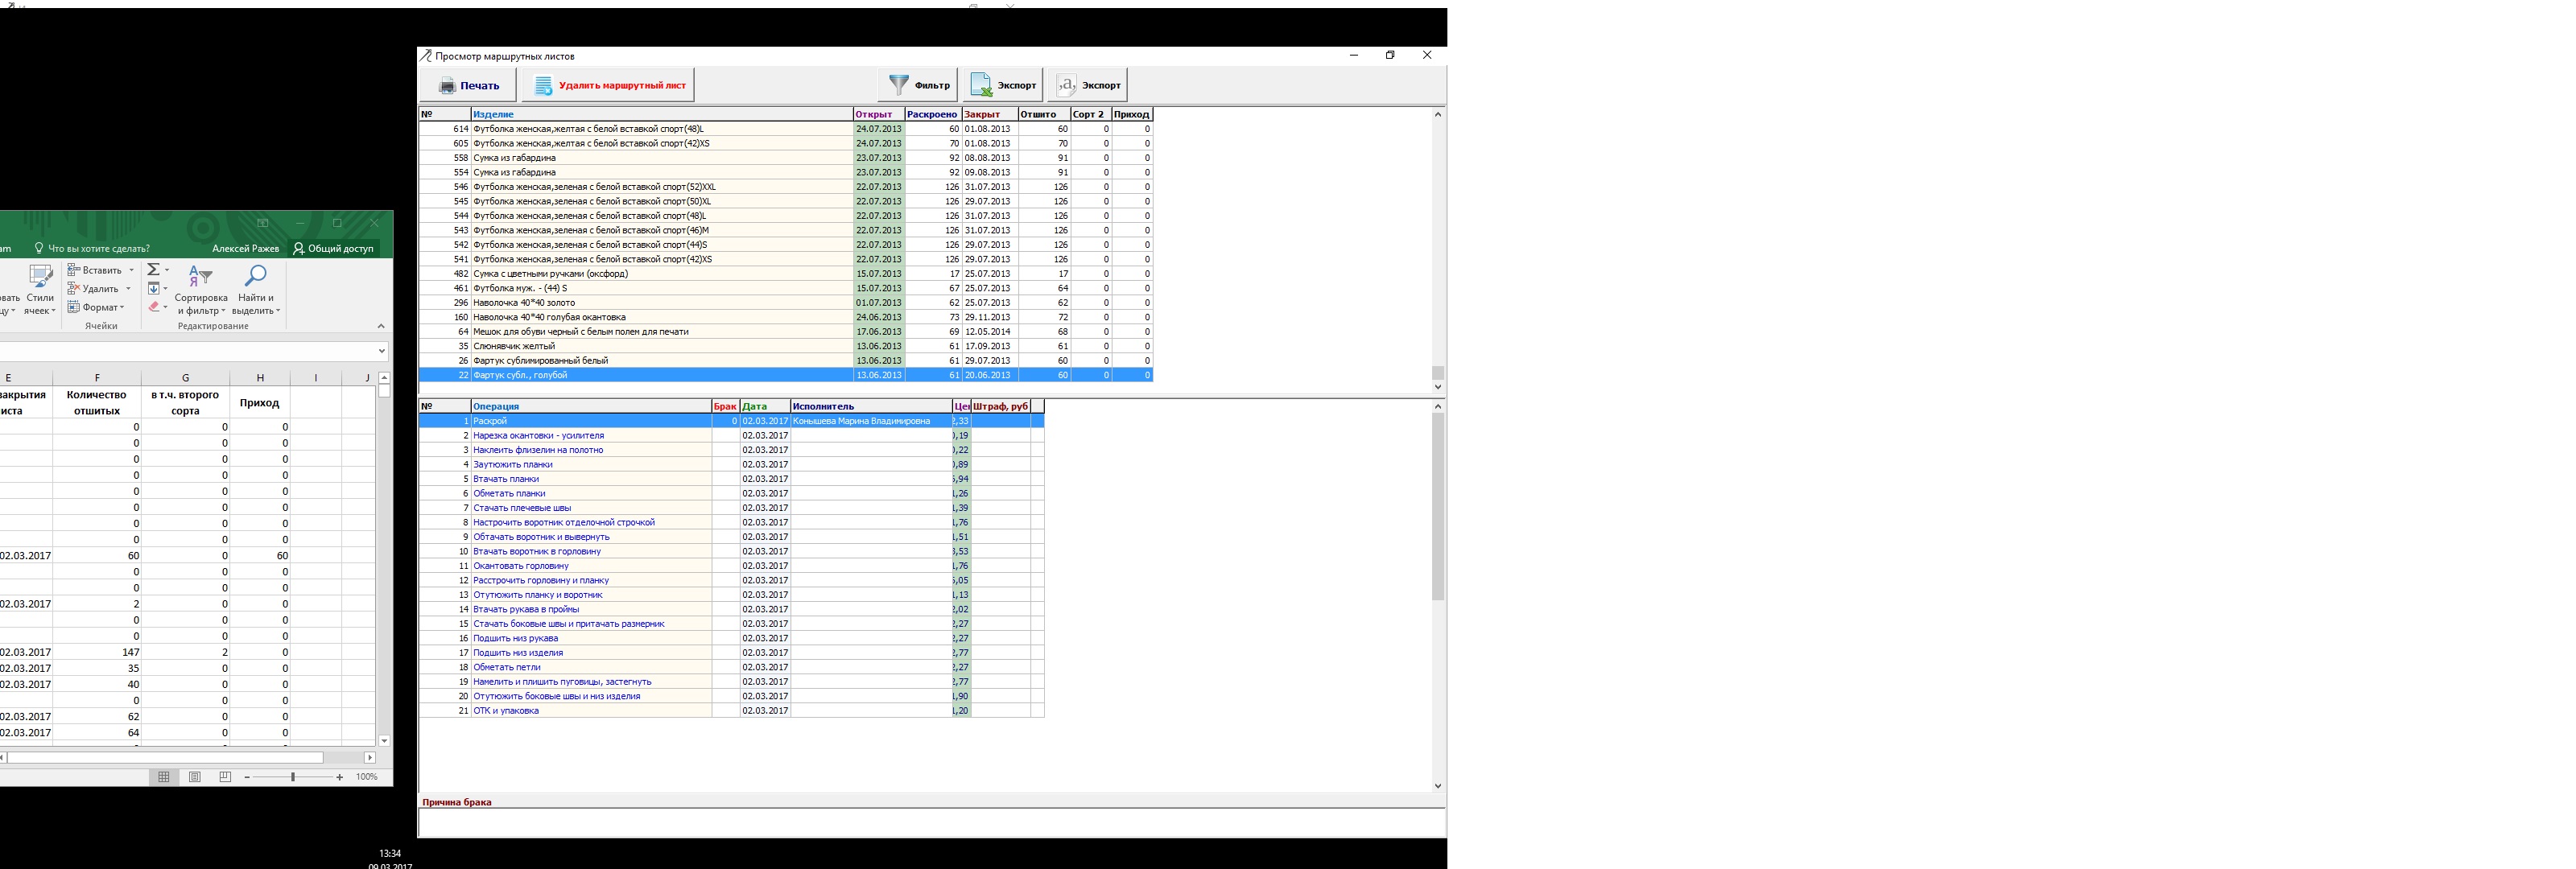
Task: Open the Фильтр funnel tool
Action: coord(919,85)
